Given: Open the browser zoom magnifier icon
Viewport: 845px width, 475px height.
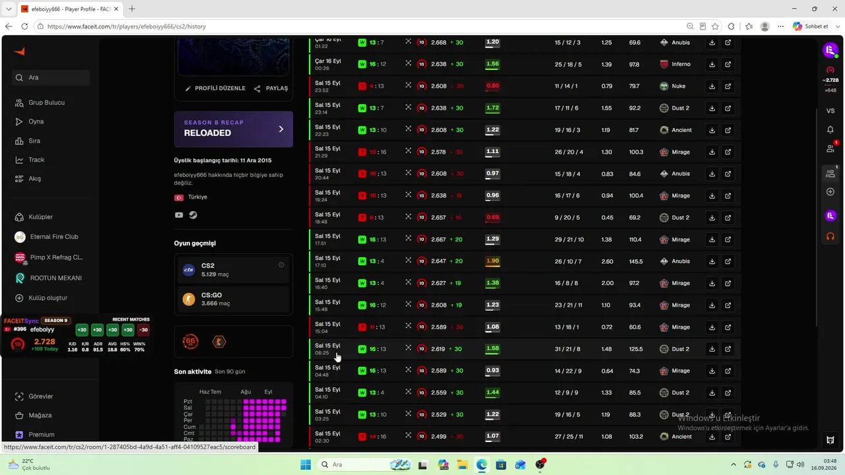Looking at the screenshot, I should pos(690,26).
